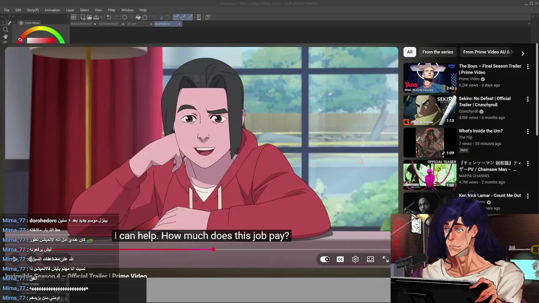Click the Redo arrow icon

click(115, 17)
